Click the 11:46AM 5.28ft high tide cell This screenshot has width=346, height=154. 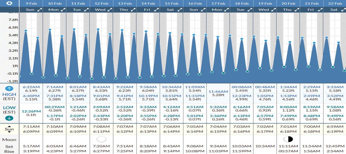pos(218,93)
